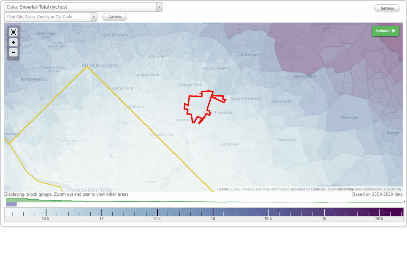Screen dimensions: 407x261
Task: Click the Adelphi map label
Action: [x=155, y=56]
